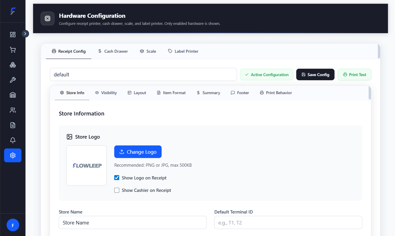Image resolution: width=395 pixels, height=236 pixels.
Task: Open the Settings gear in the sidebar
Action: click(x=13, y=155)
